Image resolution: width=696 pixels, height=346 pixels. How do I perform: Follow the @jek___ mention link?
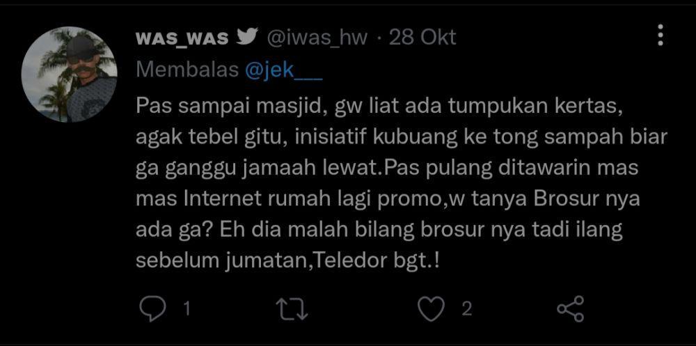(284, 70)
